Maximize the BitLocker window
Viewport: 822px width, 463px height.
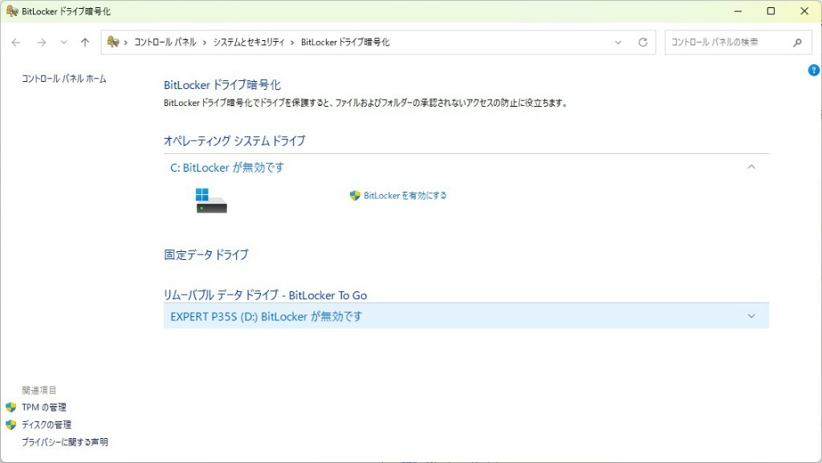(x=771, y=11)
